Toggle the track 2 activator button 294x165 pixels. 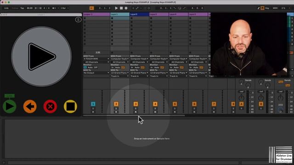click(116, 104)
